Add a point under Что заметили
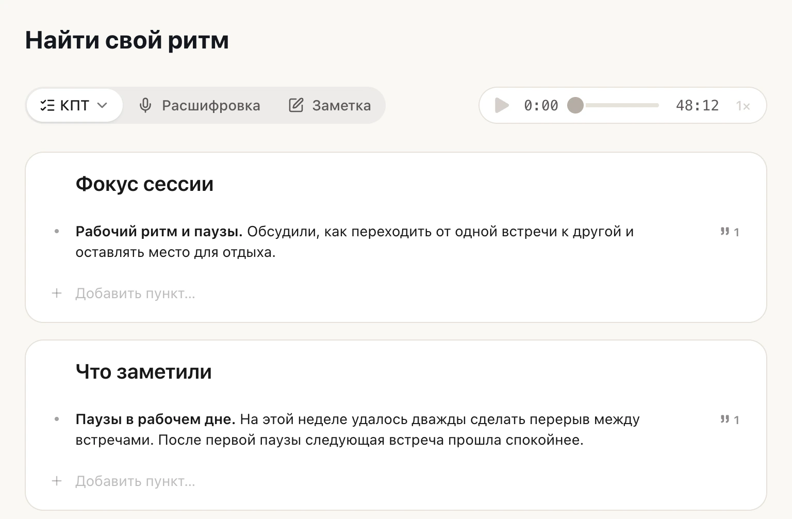 click(x=135, y=481)
